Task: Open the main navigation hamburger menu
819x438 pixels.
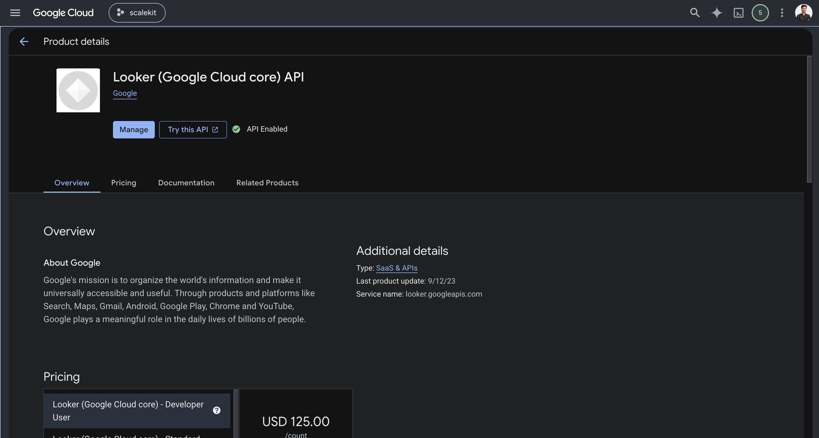Action: (x=15, y=13)
